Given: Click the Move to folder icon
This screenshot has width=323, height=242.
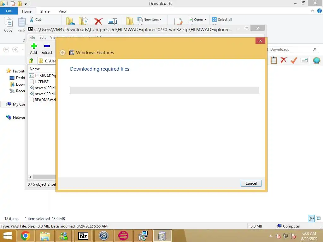Looking at the screenshot, I should click(x=70, y=21).
